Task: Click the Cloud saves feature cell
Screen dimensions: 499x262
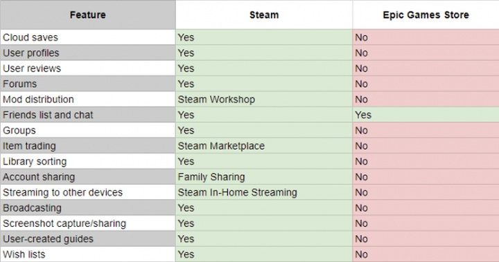Action: 87,37
